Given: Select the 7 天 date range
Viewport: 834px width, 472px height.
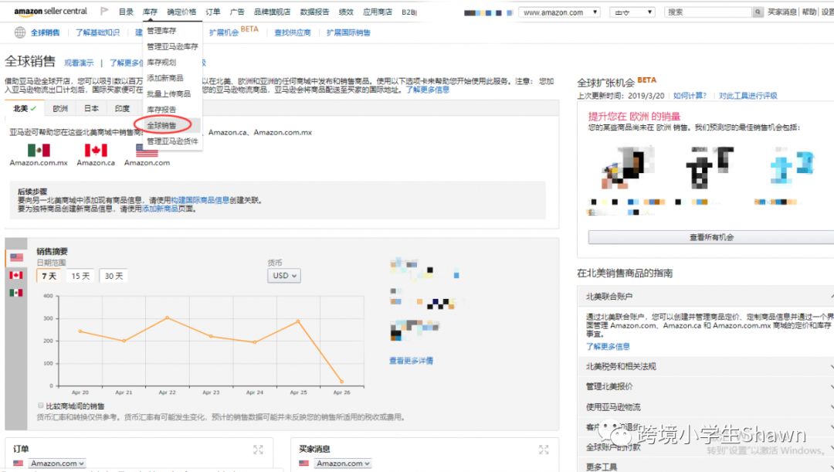Looking at the screenshot, I should coord(49,276).
